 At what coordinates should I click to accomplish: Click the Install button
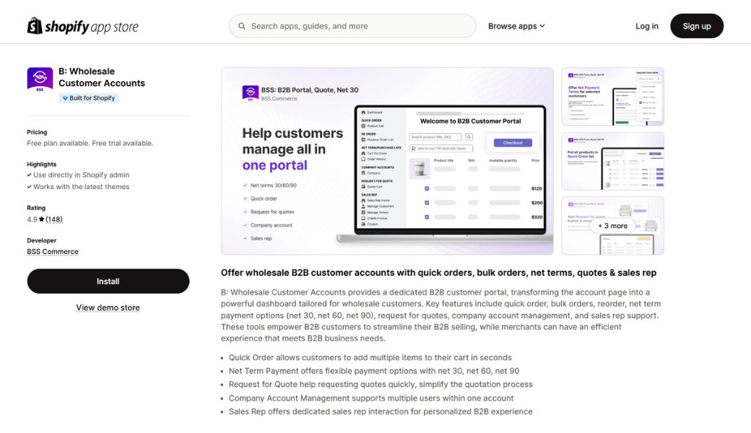(108, 281)
